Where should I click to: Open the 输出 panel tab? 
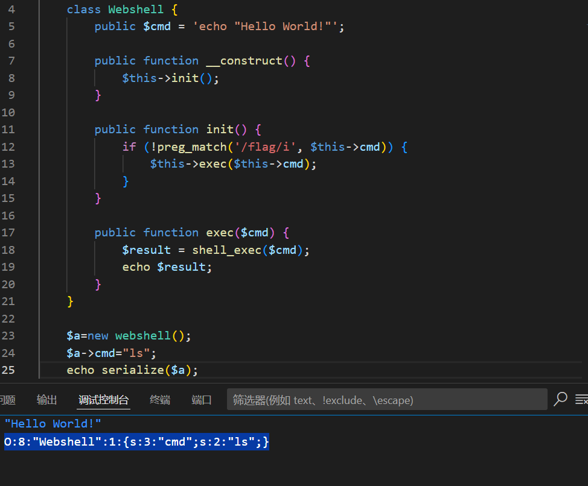coord(46,400)
